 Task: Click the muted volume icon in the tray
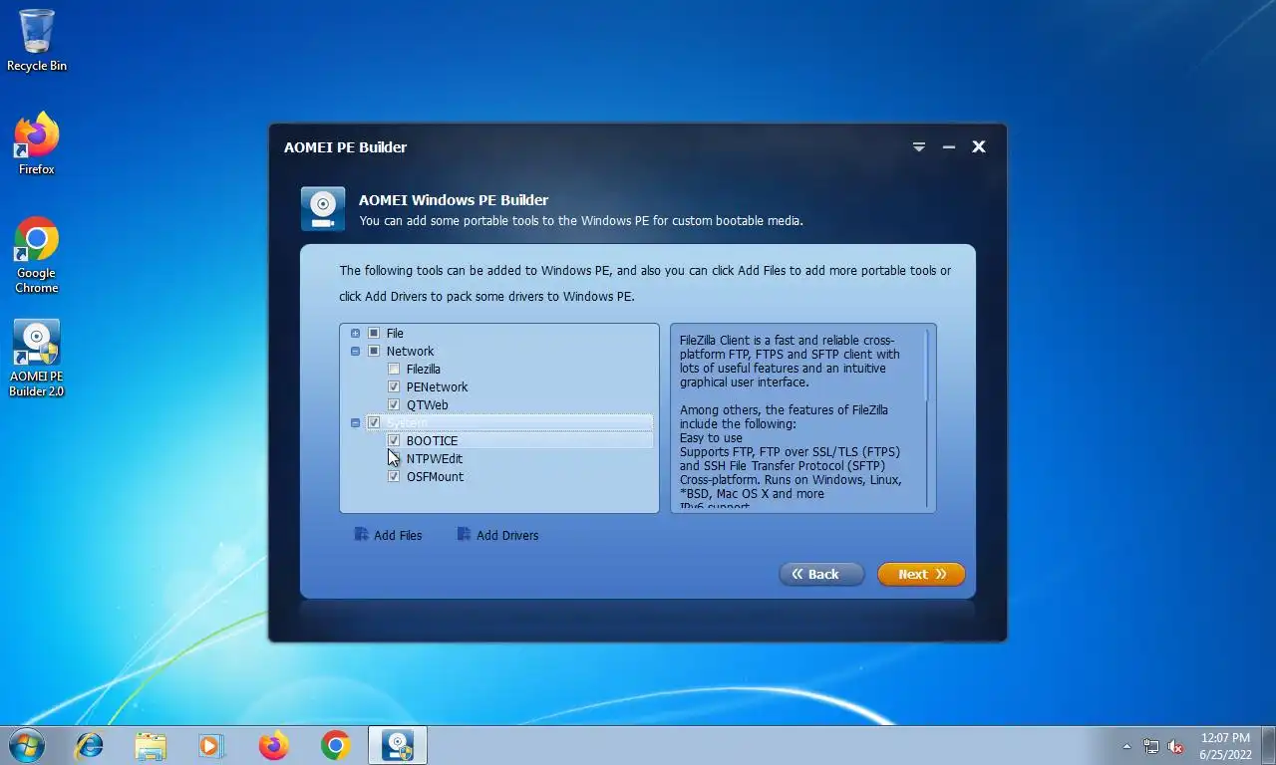pyautogui.click(x=1175, y=746)
